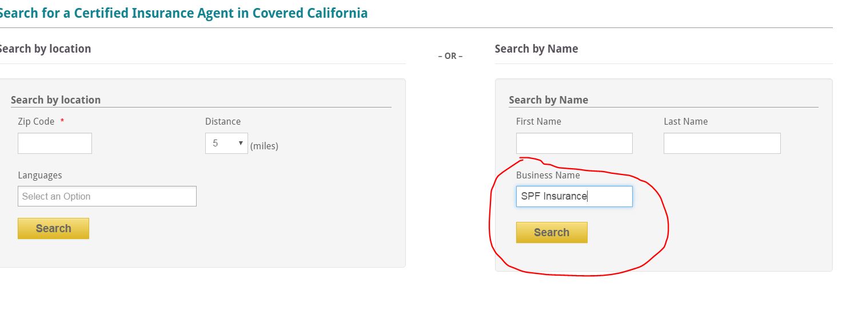The height and width of the screenshot is (322, 850).
Task: Open the Distance miles dropdown
Action: click(x=226, y=144)
